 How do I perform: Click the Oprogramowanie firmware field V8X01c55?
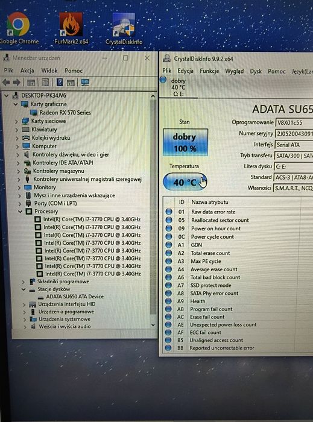click(x=294, y=122)
